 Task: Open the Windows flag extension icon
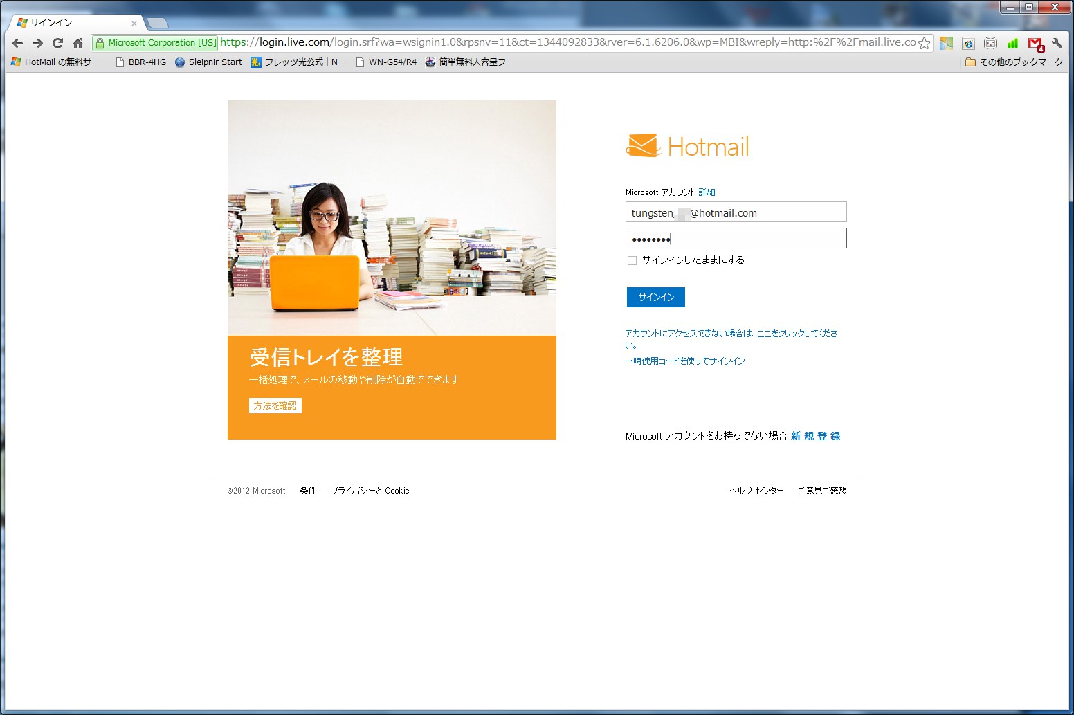[946, 43]
